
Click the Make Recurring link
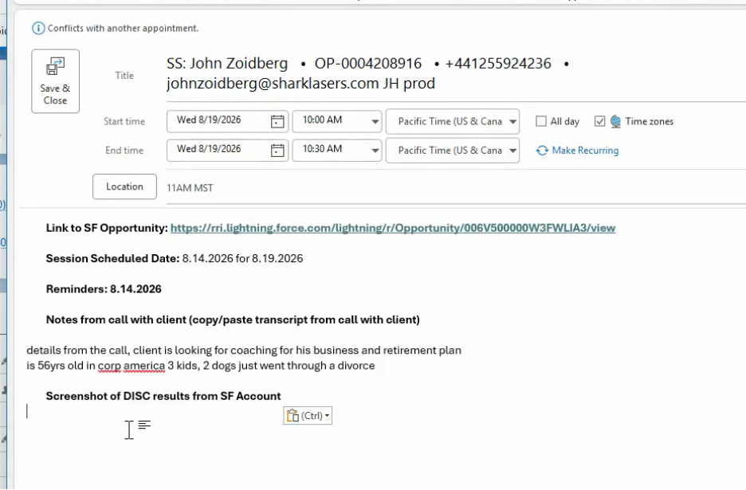[x=585, y=151]
